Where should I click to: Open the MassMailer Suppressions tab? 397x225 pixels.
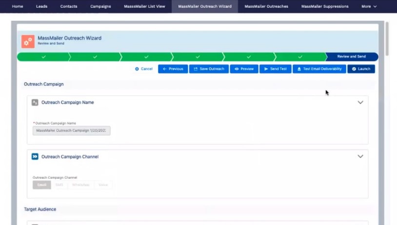pos(324,6)
